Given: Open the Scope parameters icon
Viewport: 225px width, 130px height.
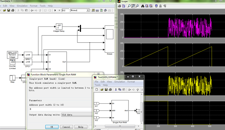Looking at the screenshot, I should [123, 6].
